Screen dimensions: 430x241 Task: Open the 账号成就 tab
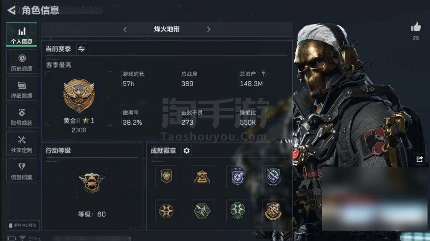tap(22, 116)
